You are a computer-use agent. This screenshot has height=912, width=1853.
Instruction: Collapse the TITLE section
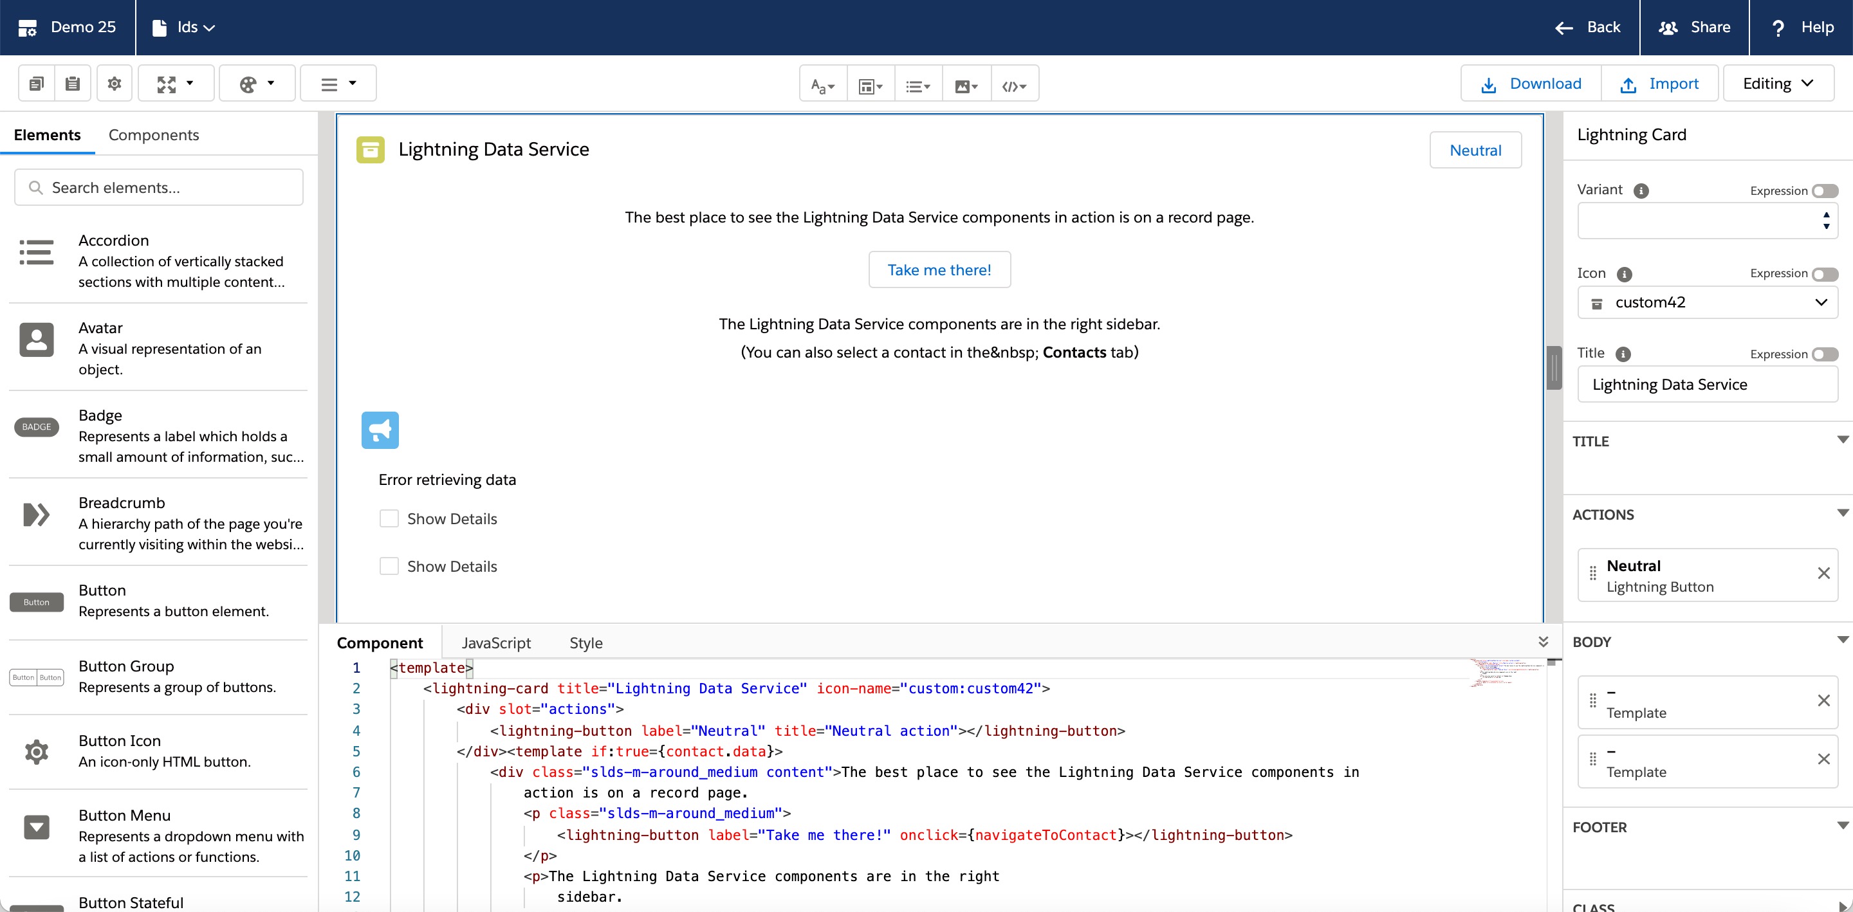click(1843, 439)
